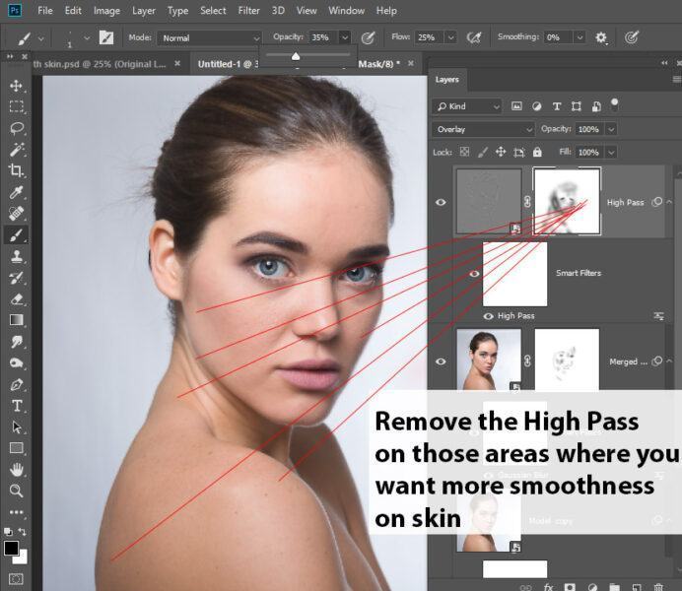Open Overlay blend mode dropdown
This screenshot has width=682, height=591.
point(483,129)
